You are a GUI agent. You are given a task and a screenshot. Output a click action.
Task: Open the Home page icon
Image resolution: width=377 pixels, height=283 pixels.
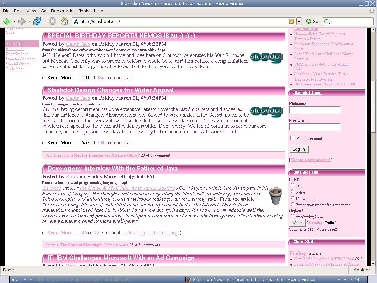(x=64, y=21)
